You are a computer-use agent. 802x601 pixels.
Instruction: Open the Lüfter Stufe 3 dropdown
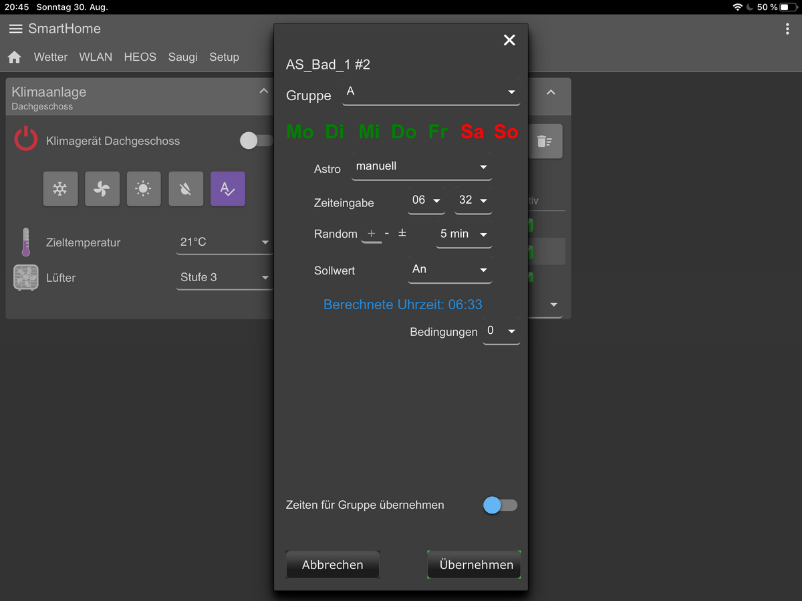pyautogui.click(x=225, y=278)
